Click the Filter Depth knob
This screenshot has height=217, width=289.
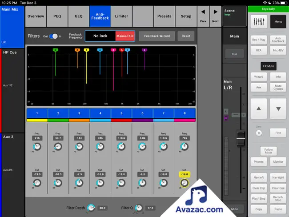(x=91, y=208)
